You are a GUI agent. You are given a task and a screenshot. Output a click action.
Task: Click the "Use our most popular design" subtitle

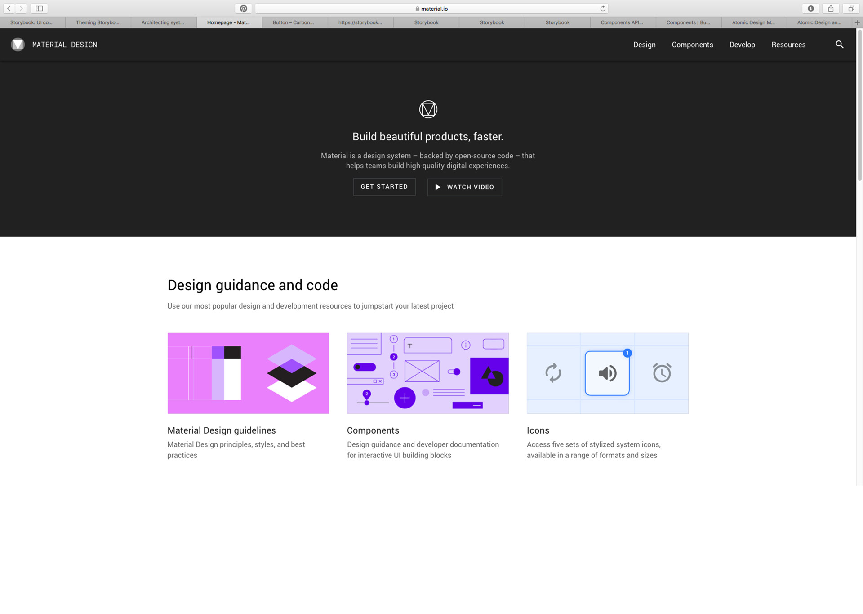(310, 306)
